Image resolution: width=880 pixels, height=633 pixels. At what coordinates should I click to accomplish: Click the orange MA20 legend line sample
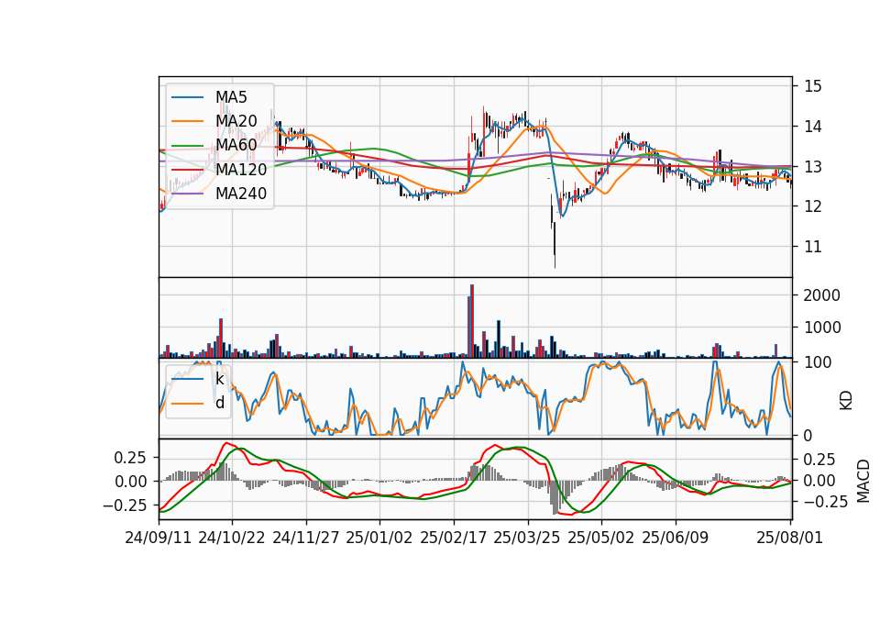[x=187, y=121]
